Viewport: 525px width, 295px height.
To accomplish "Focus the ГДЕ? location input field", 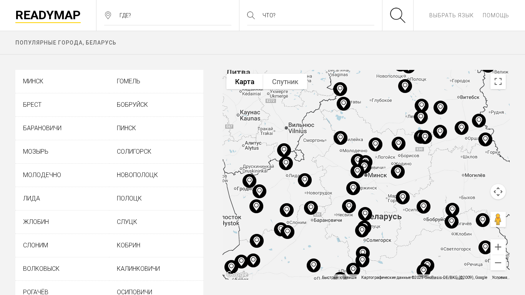I will 175,15.
